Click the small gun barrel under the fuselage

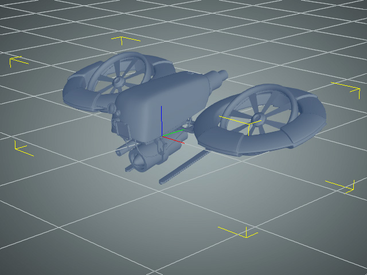point(122,152)
